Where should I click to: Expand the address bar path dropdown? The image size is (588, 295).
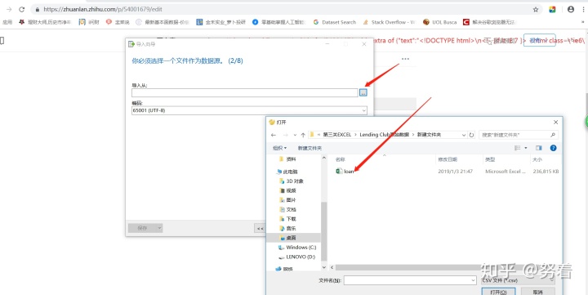[464, 135]
